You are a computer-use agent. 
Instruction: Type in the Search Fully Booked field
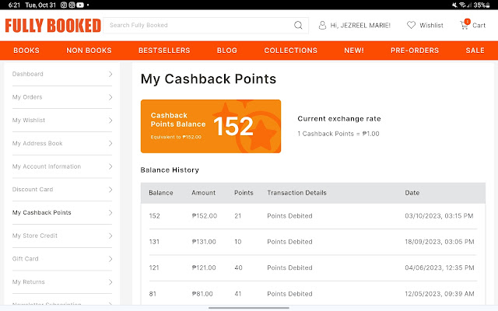pyautogui.click(x=198, y=25)
